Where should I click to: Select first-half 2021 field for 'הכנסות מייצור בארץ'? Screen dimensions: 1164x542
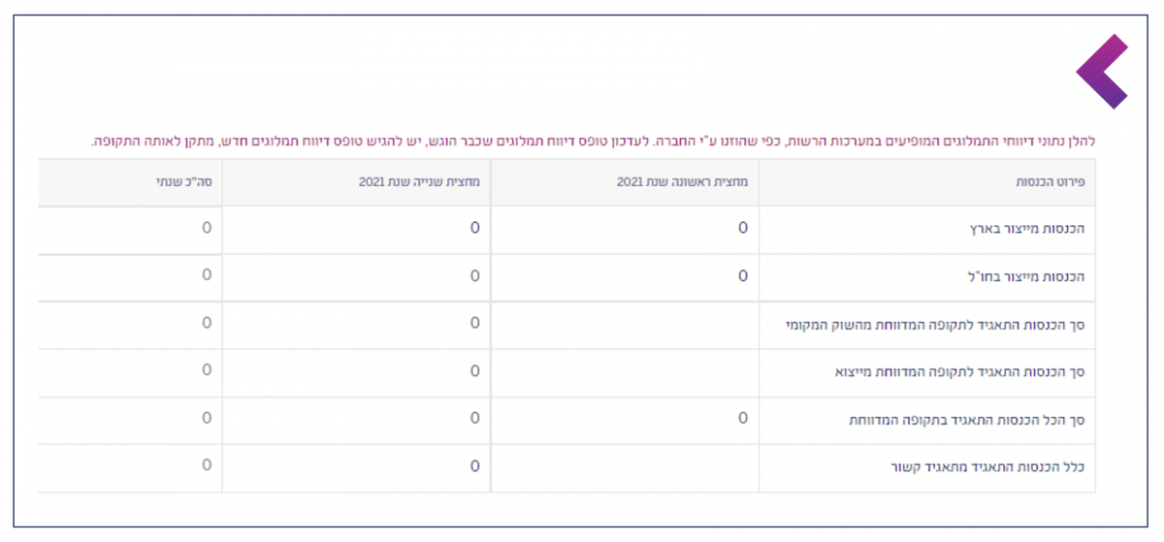pos(626,228)
